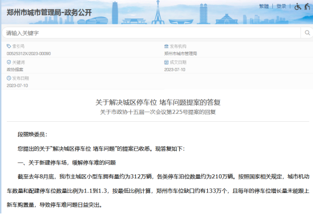Image resolution: width=313 pixels, height=214 pixels.
Task: Open 郑州市城市管理局-政务公开 site title
Action: point(49,12)
